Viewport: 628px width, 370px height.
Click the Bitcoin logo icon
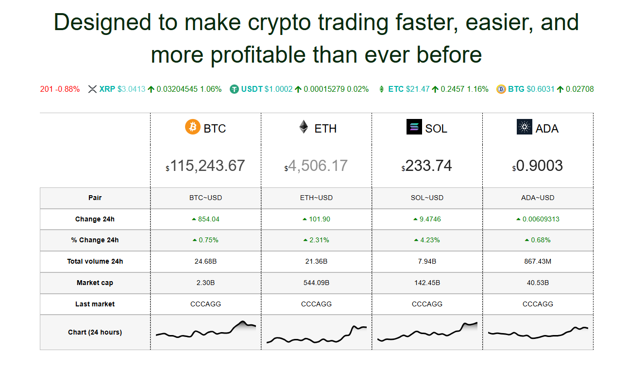pos(192,127)
